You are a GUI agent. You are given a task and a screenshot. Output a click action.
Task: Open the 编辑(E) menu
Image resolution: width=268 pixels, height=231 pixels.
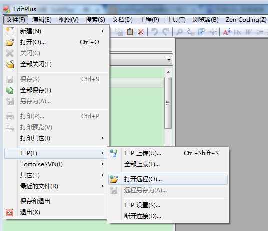42,20
